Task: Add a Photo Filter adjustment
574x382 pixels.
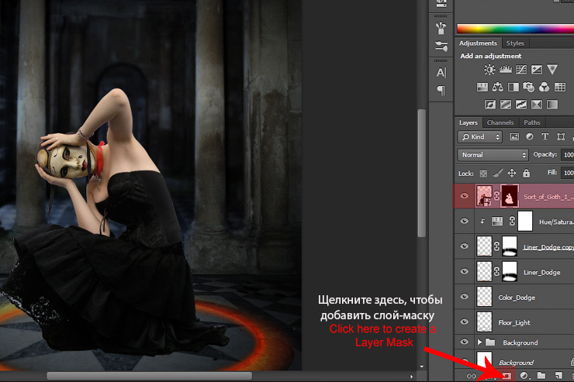Action: click(x=528, y=87)
